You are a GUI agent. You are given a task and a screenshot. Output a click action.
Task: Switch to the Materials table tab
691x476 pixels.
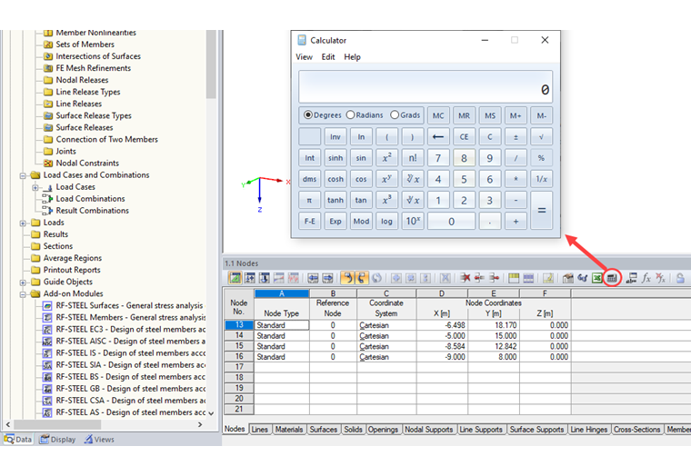click(x=289, y=430)
